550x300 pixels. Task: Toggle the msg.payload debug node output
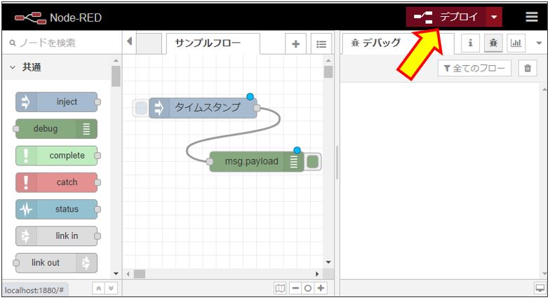click(314, 161)
